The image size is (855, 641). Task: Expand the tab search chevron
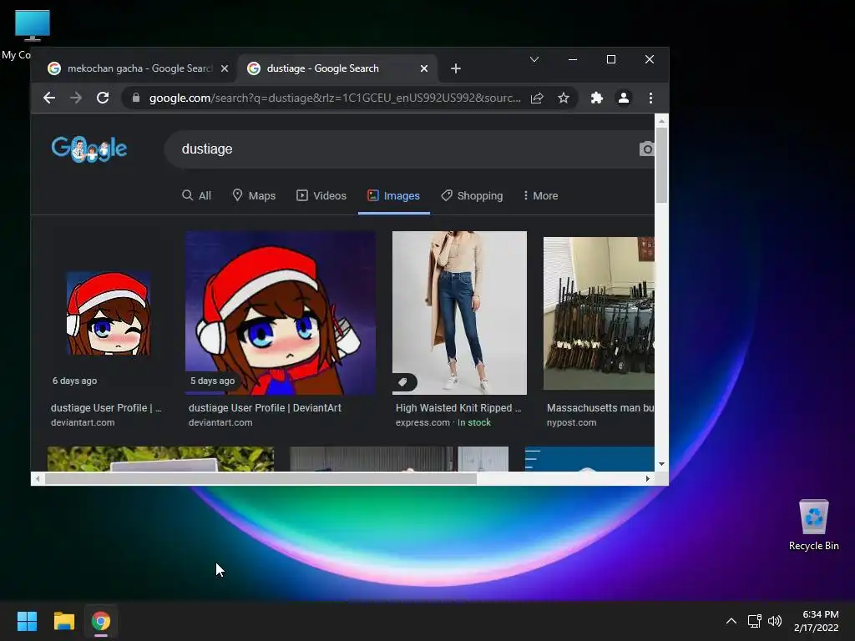(x=534, y=59)
